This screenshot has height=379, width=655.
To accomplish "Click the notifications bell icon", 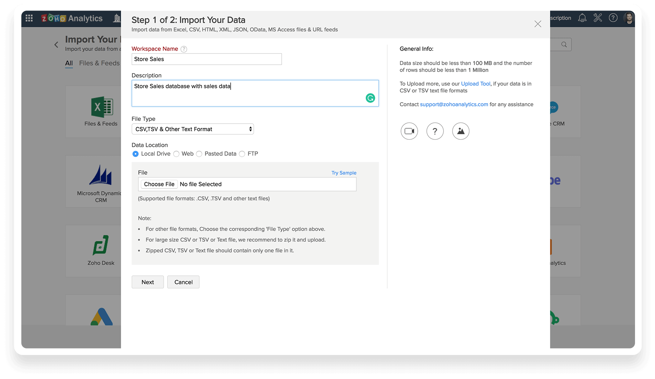I will tap(582, 18).
